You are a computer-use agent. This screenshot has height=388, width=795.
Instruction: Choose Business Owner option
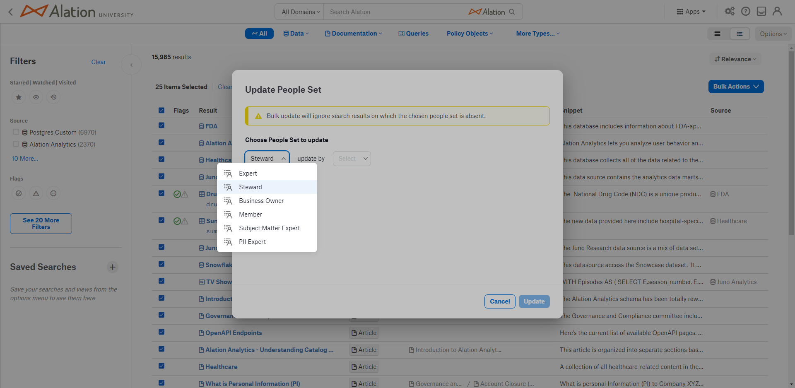(x=267, y=201)
